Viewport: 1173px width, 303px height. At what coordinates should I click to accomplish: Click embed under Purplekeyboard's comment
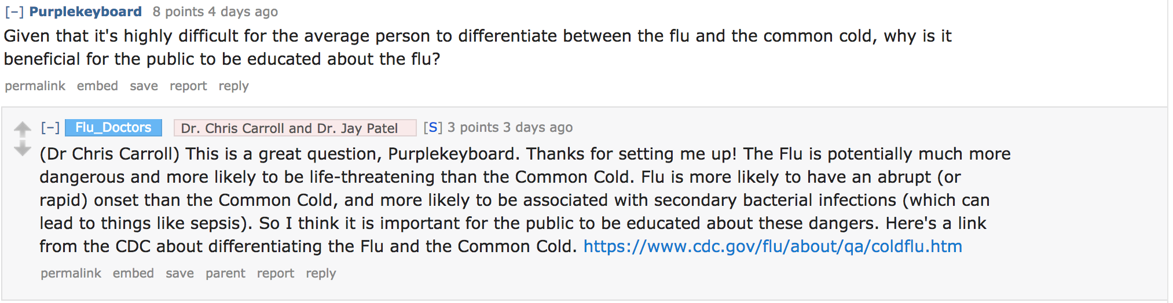point(97,86)
